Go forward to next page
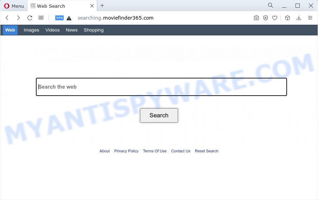 click(x=18, y=18)
